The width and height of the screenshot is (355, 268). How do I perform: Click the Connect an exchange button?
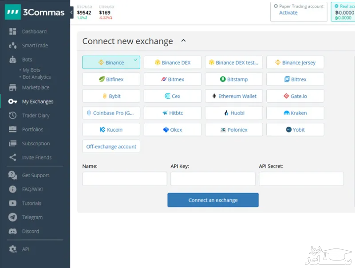(213, 200)
